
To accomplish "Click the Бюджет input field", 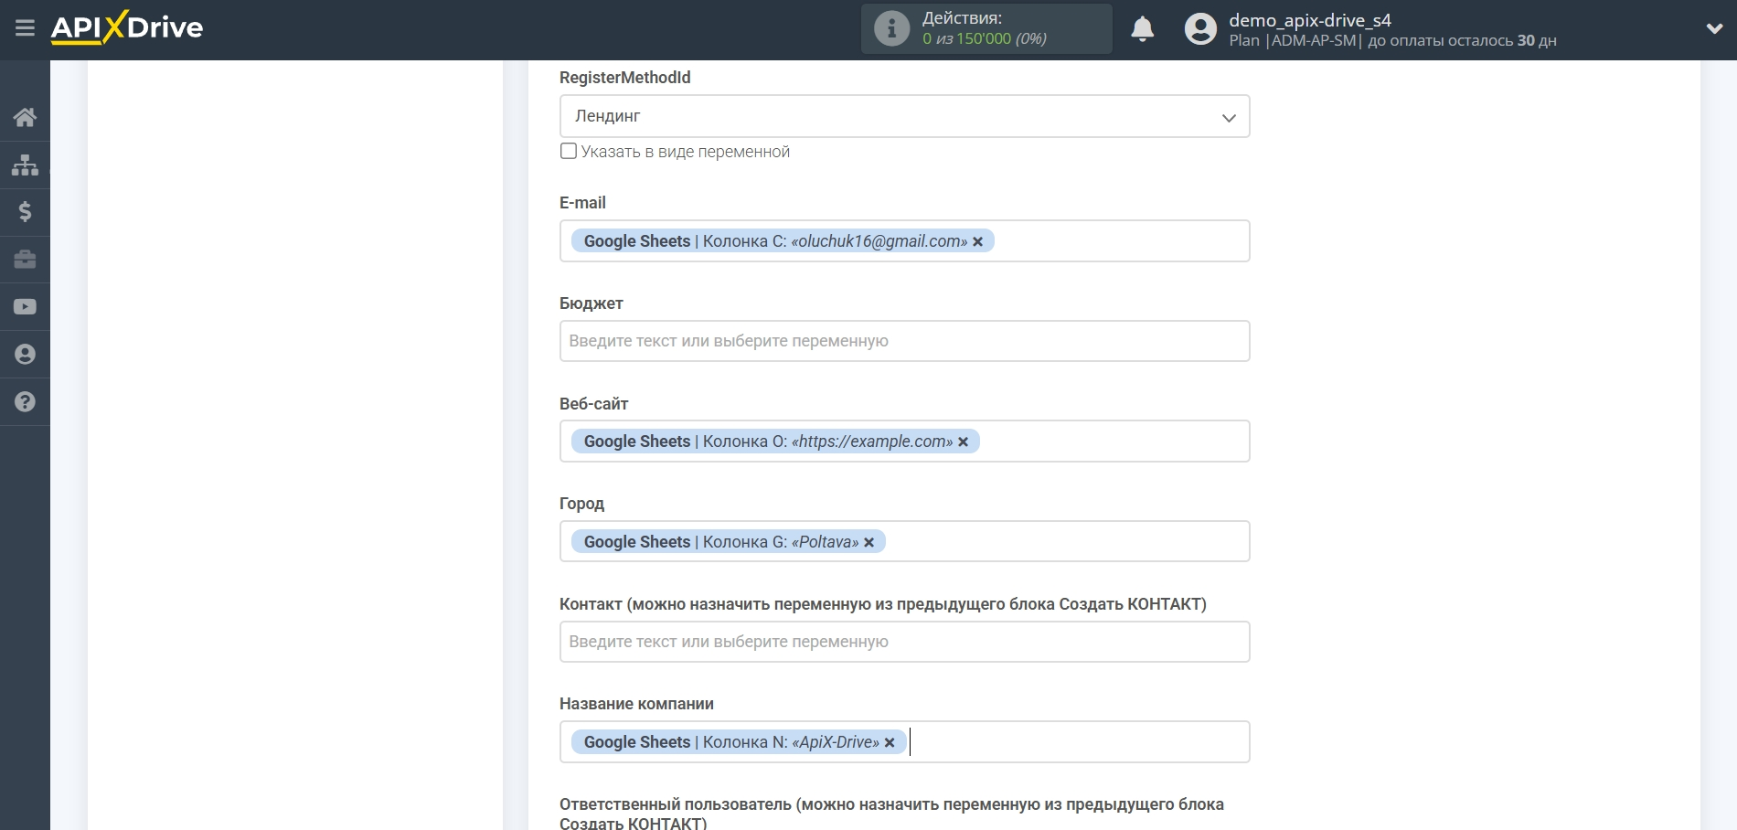I will pyautogui.click(x=904, y=341).
